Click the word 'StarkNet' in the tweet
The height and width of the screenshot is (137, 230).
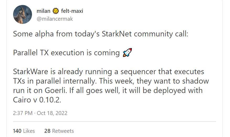click(x=117, y=34)
